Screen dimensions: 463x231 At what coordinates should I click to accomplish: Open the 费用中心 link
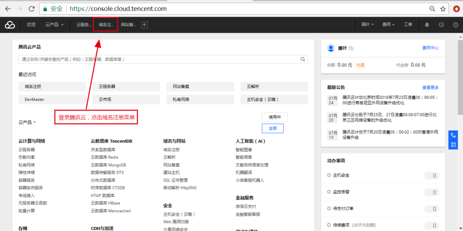430,48
